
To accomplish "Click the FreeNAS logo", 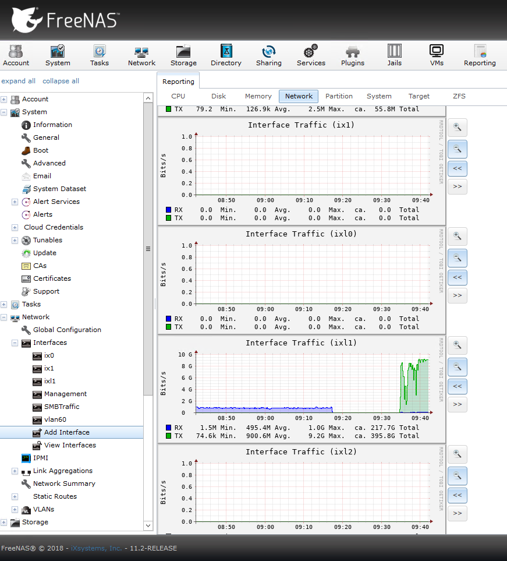I will (65, 20).
